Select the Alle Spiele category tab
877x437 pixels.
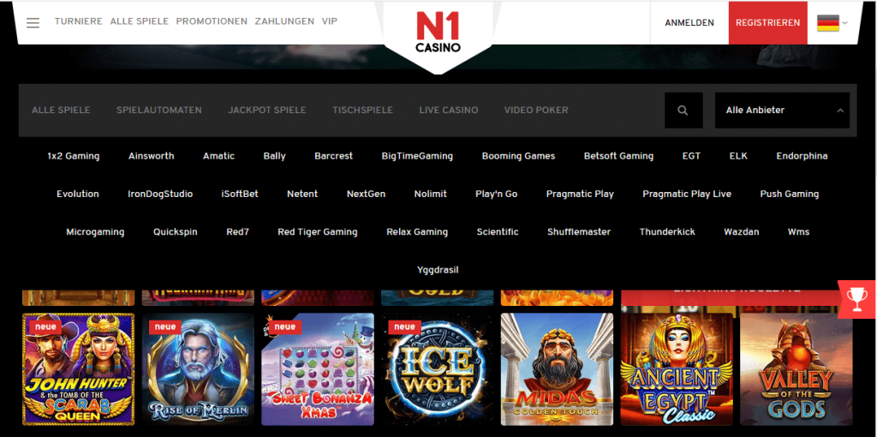[x=61, y=111]
